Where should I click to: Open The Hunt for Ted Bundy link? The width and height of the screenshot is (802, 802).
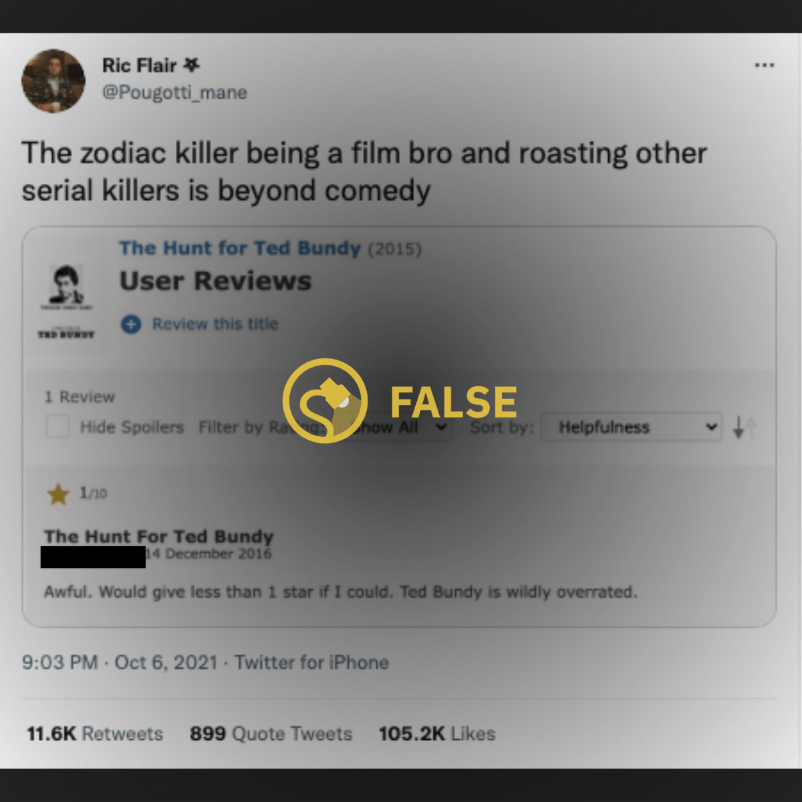[240, 248]
